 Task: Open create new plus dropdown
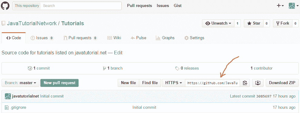[x=280, y=6]
